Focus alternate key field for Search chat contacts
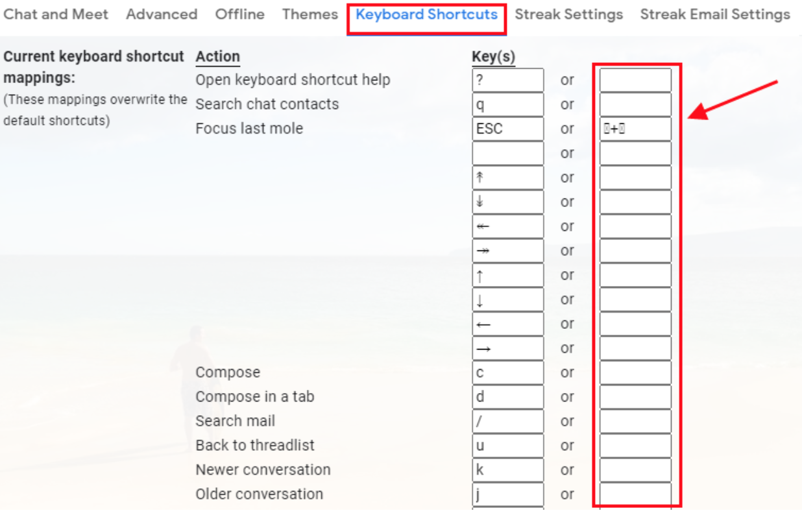Screen dimensions: 802x515 click(635, 104)
